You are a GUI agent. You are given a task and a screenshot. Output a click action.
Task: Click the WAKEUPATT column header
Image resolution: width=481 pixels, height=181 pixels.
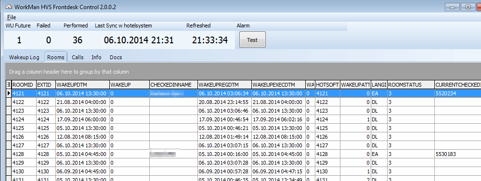(x=355, y=85)
